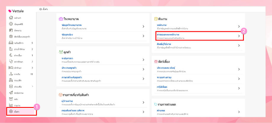272x123 pixels.
Task: Open pet boarding moon icon (ฝากเลี้ยง)
Action: 11,55
